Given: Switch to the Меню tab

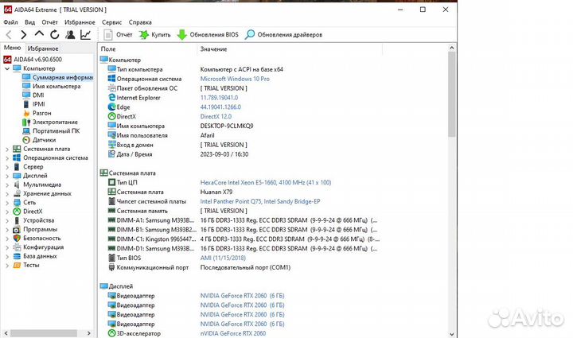Looking at the screenshot, I should (13, 48).
